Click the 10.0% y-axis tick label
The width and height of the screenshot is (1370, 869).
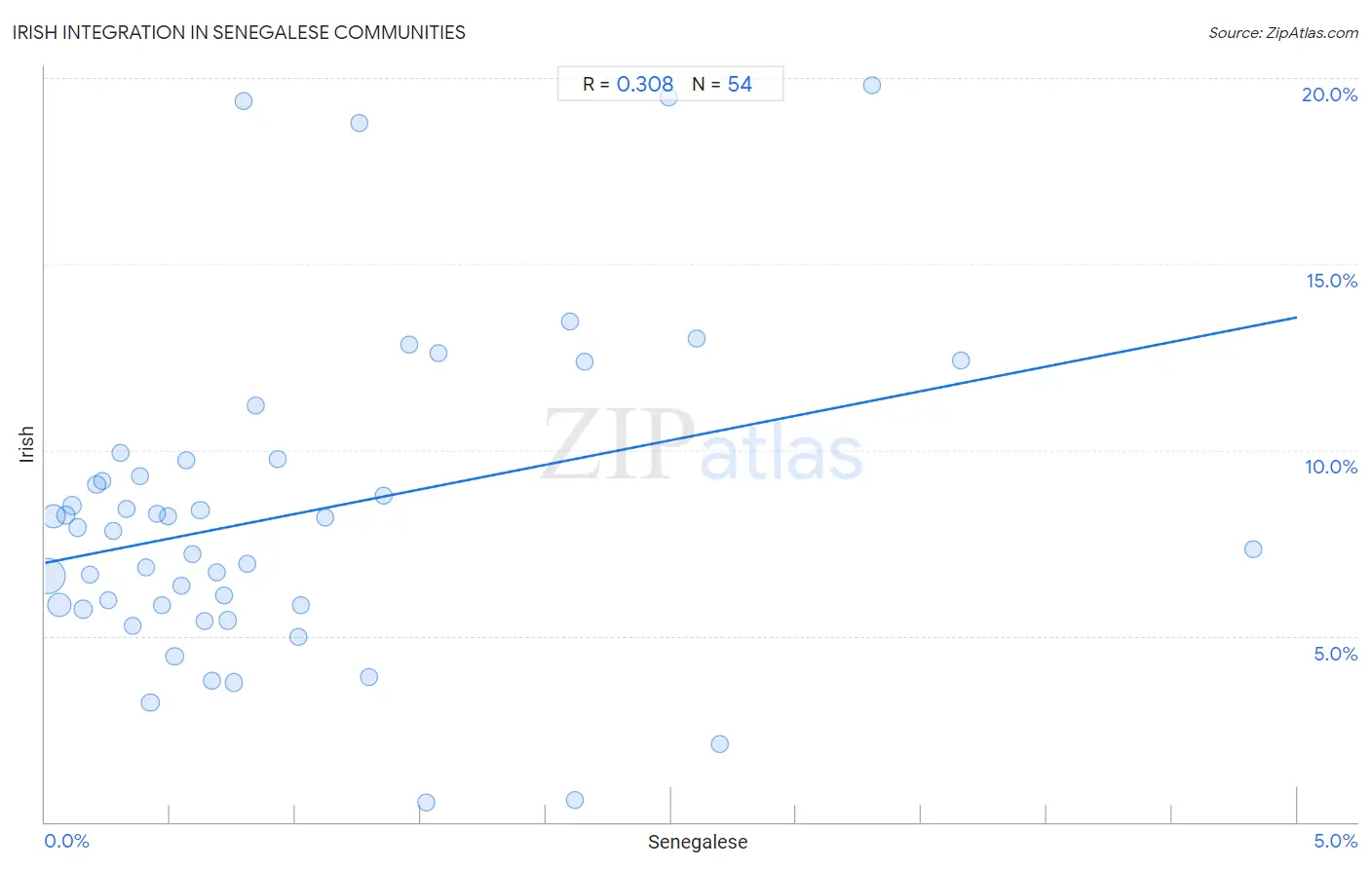tap(1331, 467)
